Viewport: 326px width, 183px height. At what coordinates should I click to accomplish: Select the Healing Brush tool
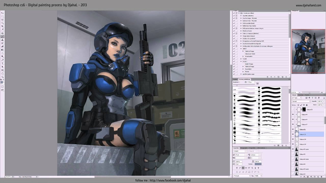coord(2,33)
